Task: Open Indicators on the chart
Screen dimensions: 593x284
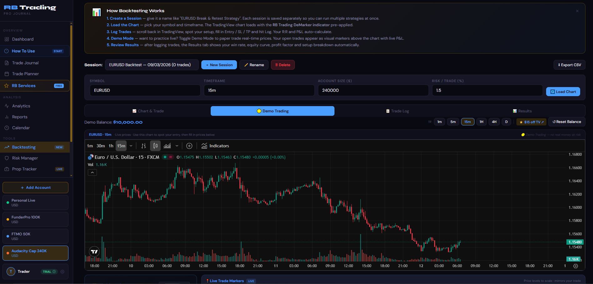Action: 215,146
